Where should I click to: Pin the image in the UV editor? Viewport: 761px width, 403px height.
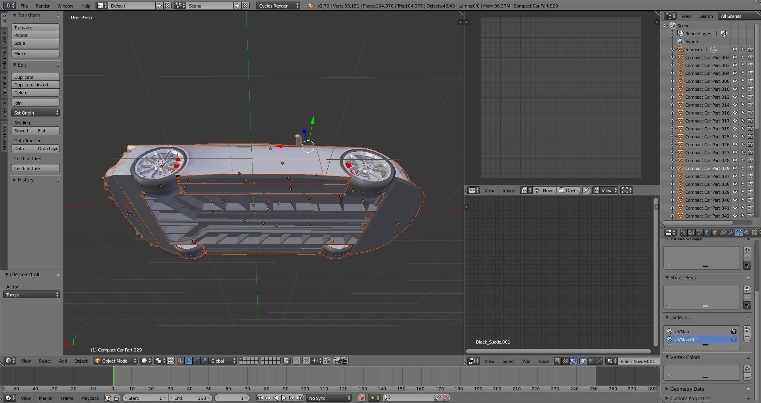pos(586,191)
